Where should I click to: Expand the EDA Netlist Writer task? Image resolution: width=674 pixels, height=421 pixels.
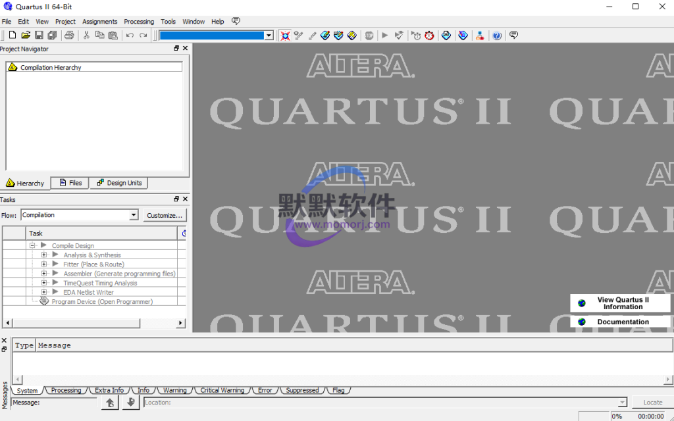pos(44,292)
